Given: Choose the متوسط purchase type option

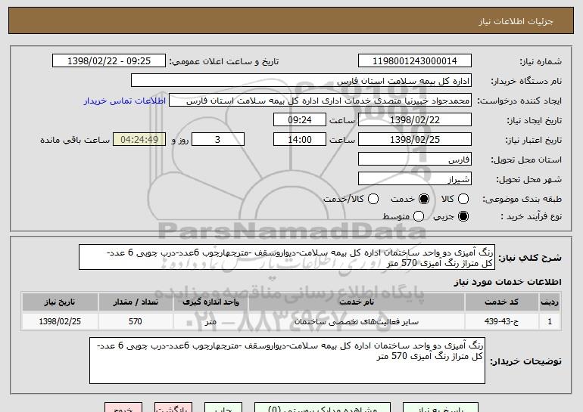Looking at the screenshot, I should tap(419, 216).
